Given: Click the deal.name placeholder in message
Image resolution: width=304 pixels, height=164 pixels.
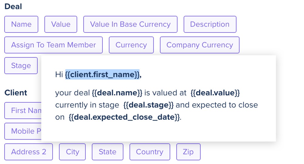Looking at the screenshot, I should [117, 93].
